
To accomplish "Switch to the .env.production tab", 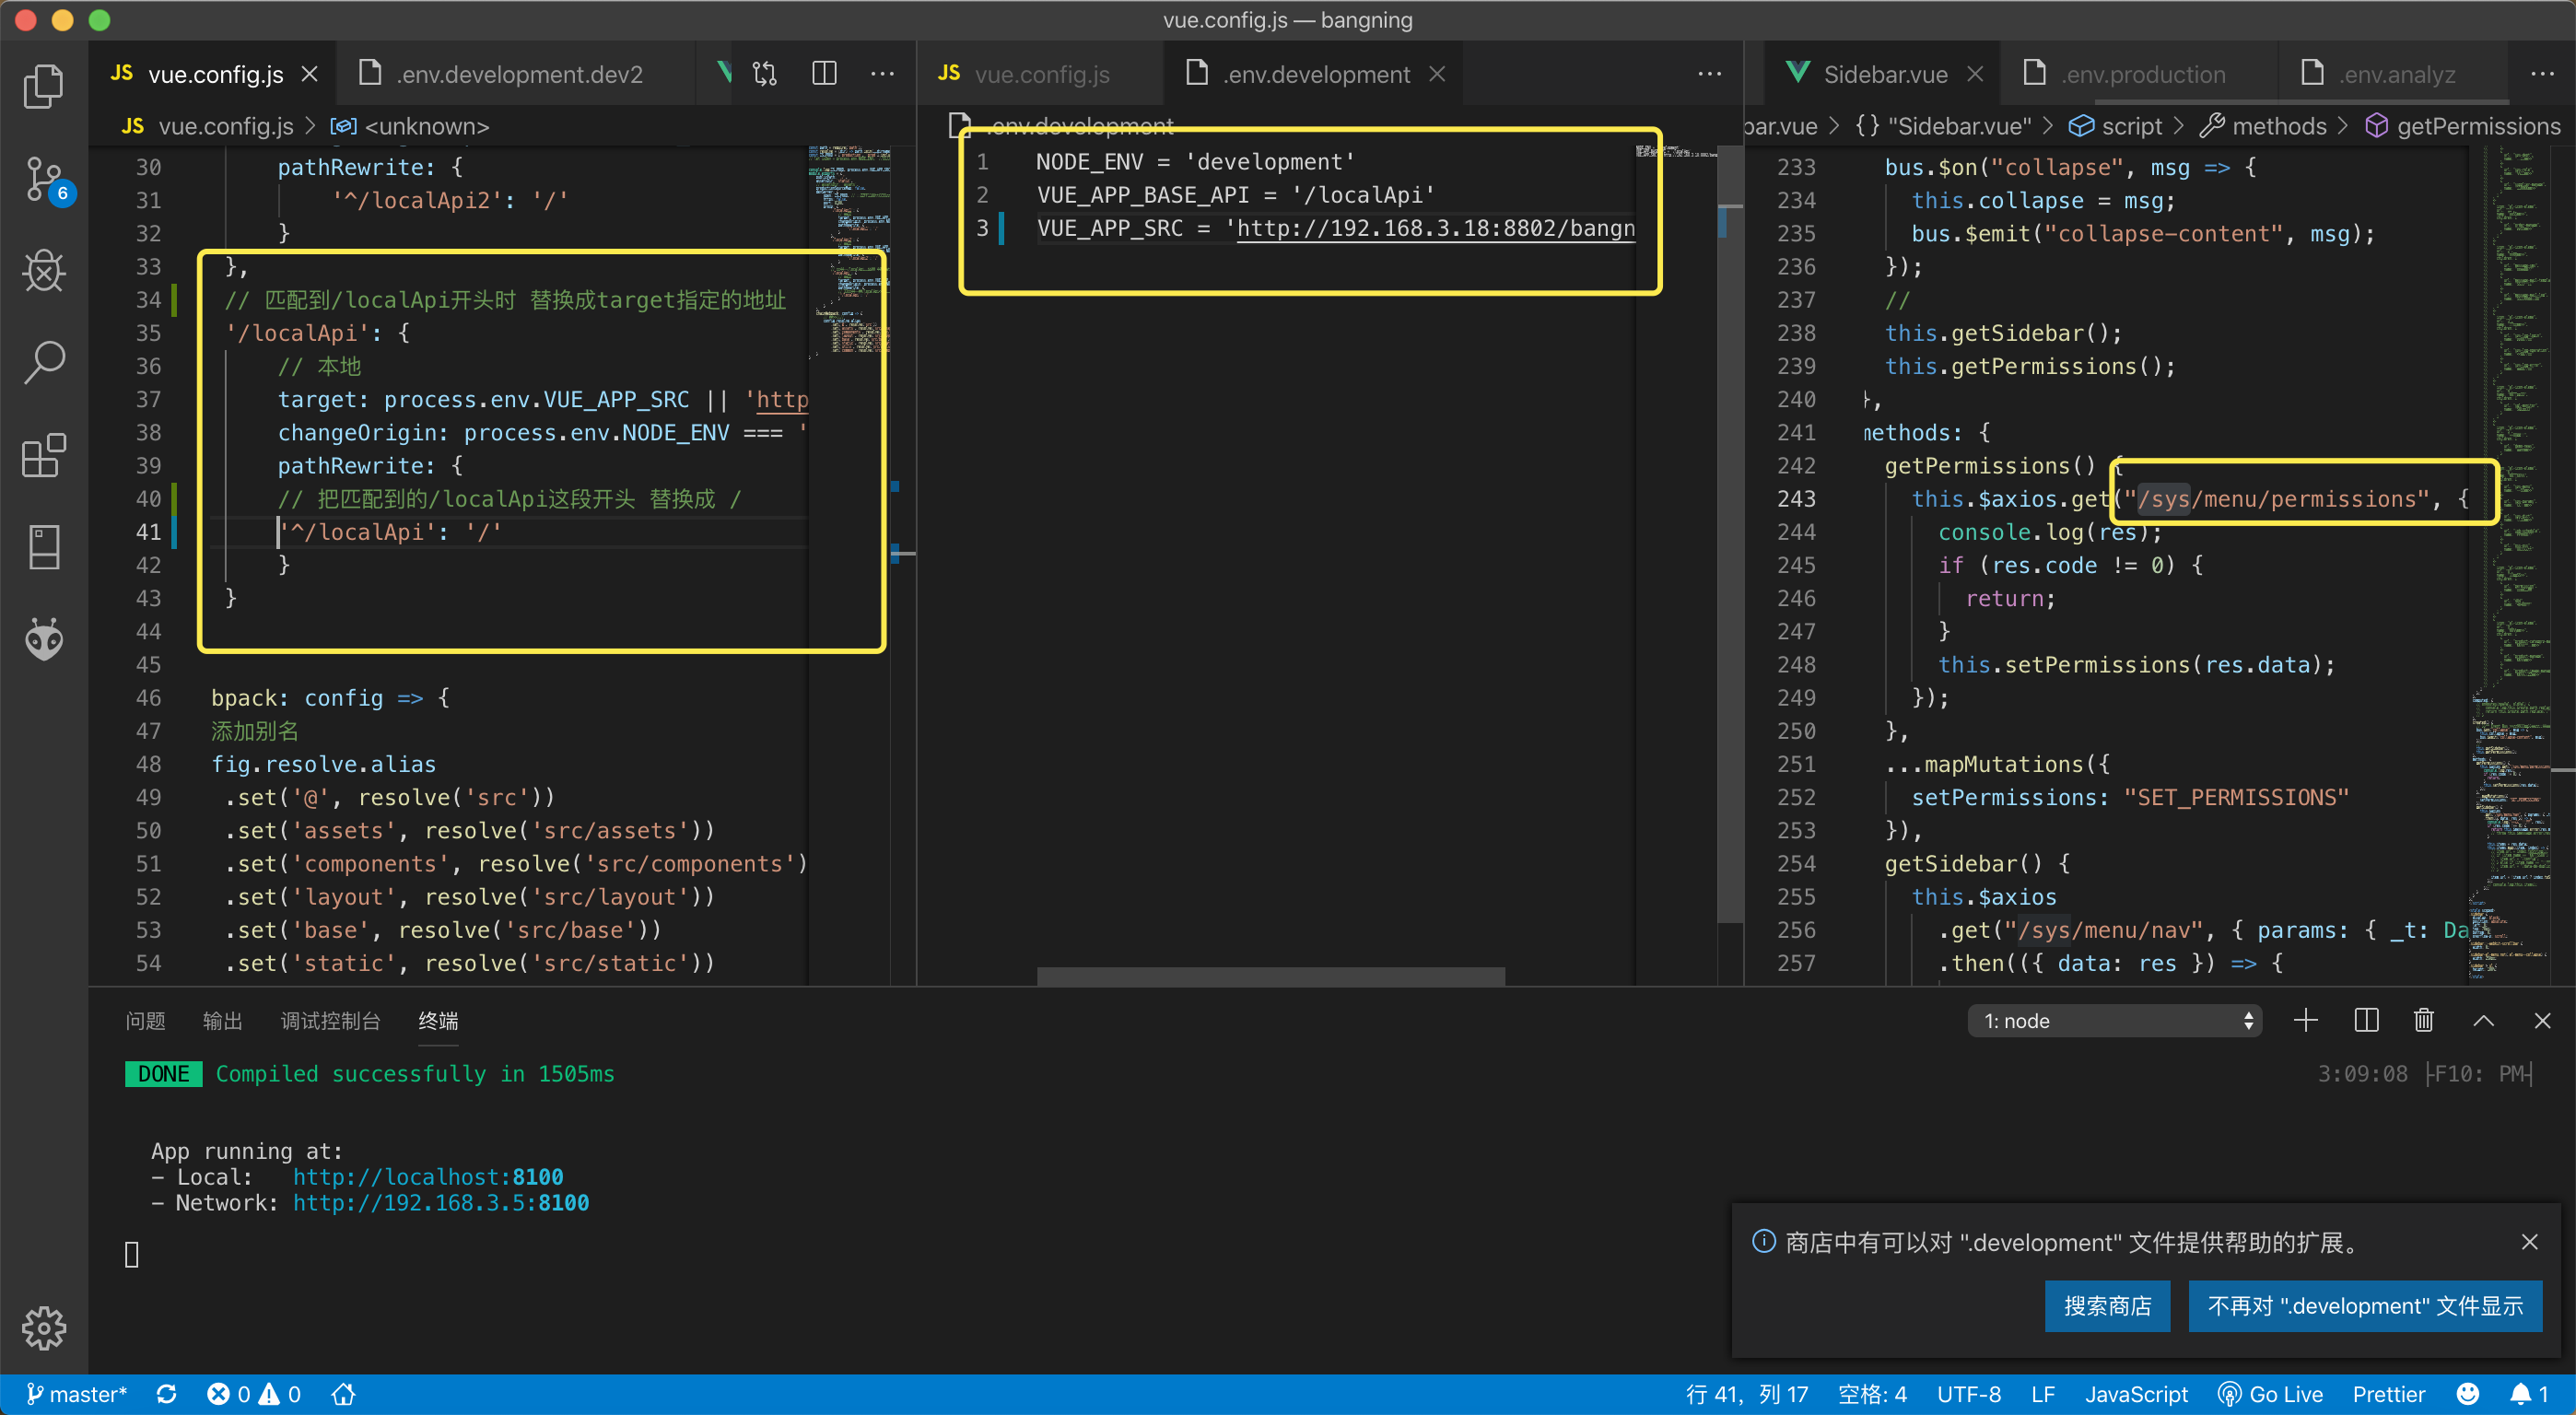I will click(x=2139, y=74).
